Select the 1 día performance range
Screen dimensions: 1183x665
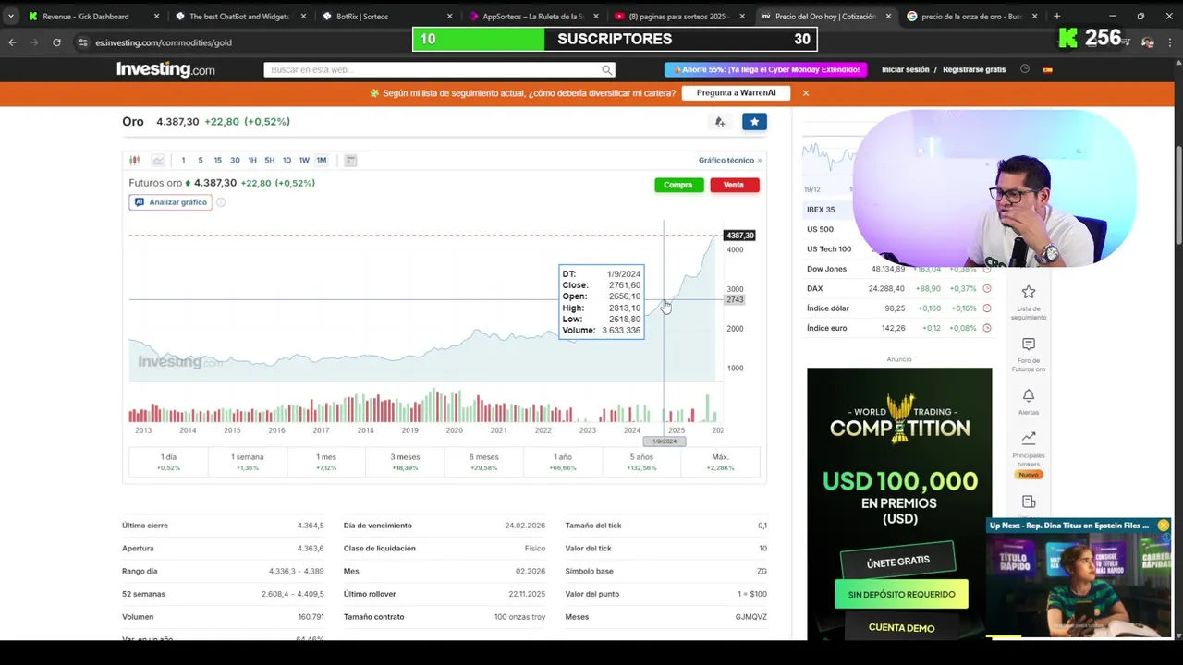tap(168, 462)
